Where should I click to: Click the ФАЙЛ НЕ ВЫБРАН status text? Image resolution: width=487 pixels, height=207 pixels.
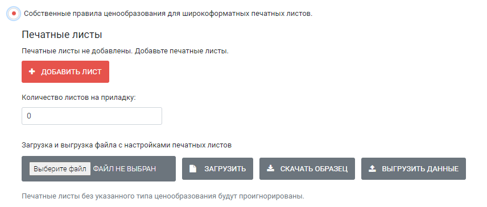[x=125, y=169]
